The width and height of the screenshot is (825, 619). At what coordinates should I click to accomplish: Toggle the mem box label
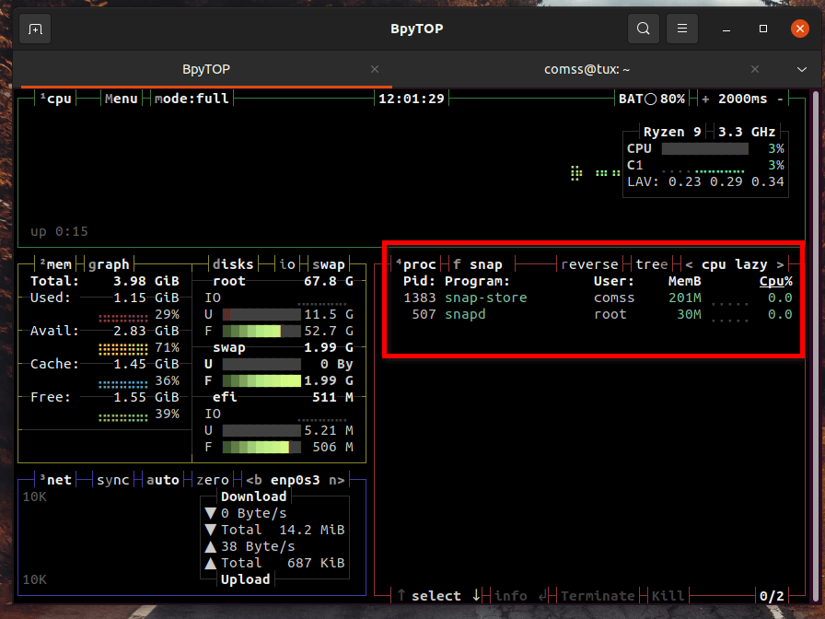pos(56,264)
